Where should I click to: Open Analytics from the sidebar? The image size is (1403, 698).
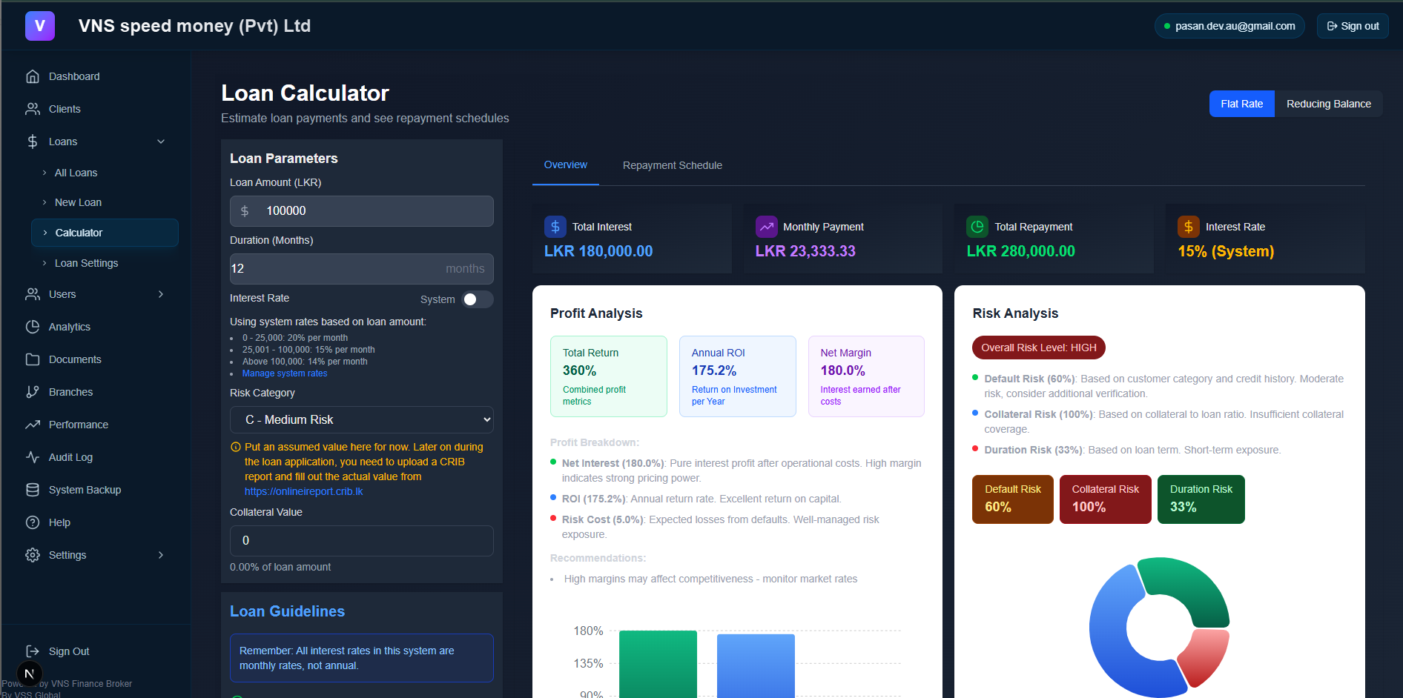[x=96, y=327]
